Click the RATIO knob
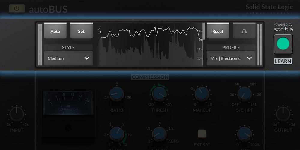300x150 pixels. [117, 94]
